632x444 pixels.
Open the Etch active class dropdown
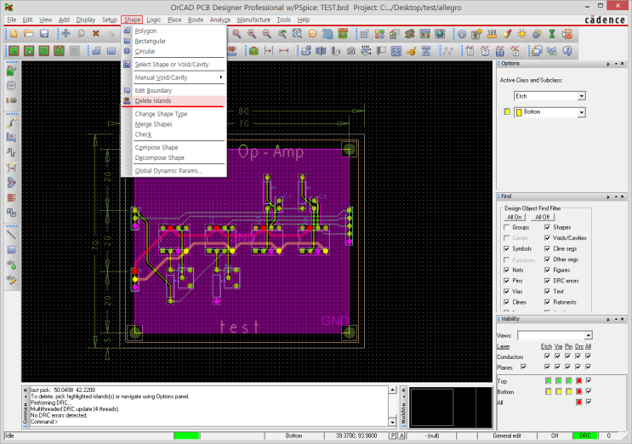coord(581,96)
